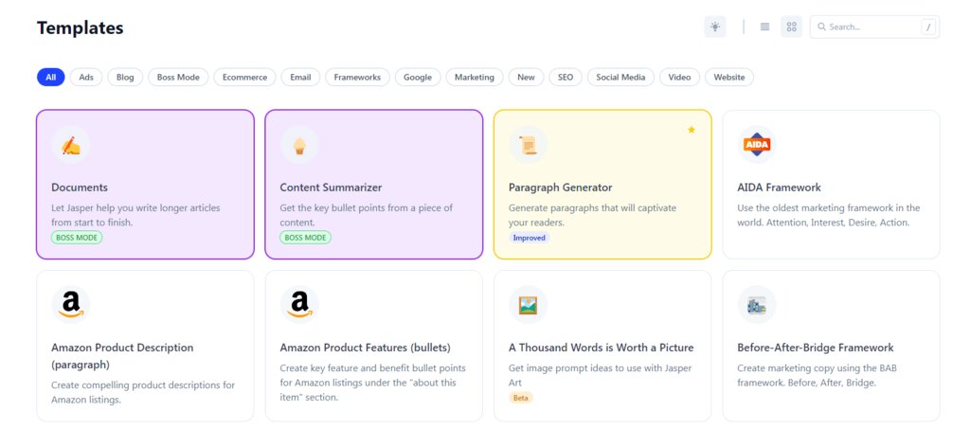Click the Amazon Product Description logo icon
This screenshot has height=429, width=970.
(x=71, y=305)
